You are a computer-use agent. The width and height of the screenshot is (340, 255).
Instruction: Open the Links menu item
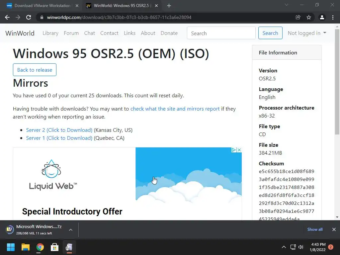[130, 33]
